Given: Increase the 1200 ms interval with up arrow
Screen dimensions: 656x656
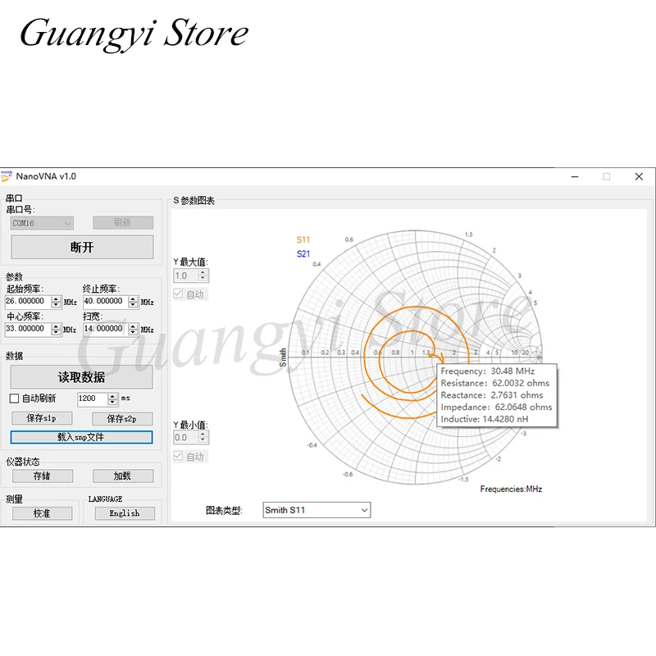Looking at the screenshot, I should [112, 396].
